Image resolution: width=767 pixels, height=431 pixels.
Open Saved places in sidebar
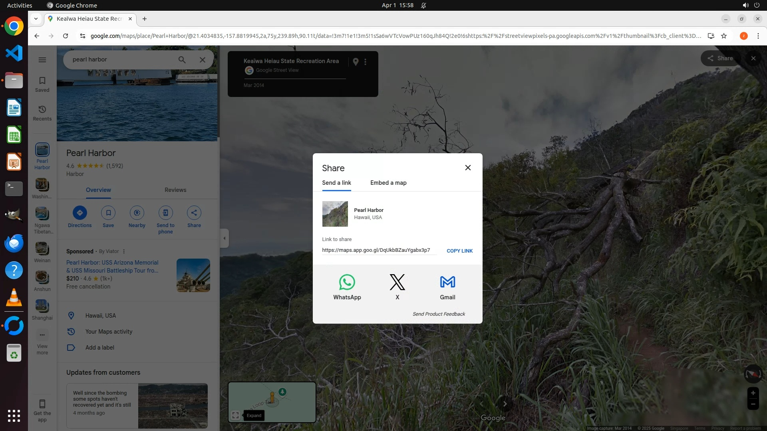42,84
